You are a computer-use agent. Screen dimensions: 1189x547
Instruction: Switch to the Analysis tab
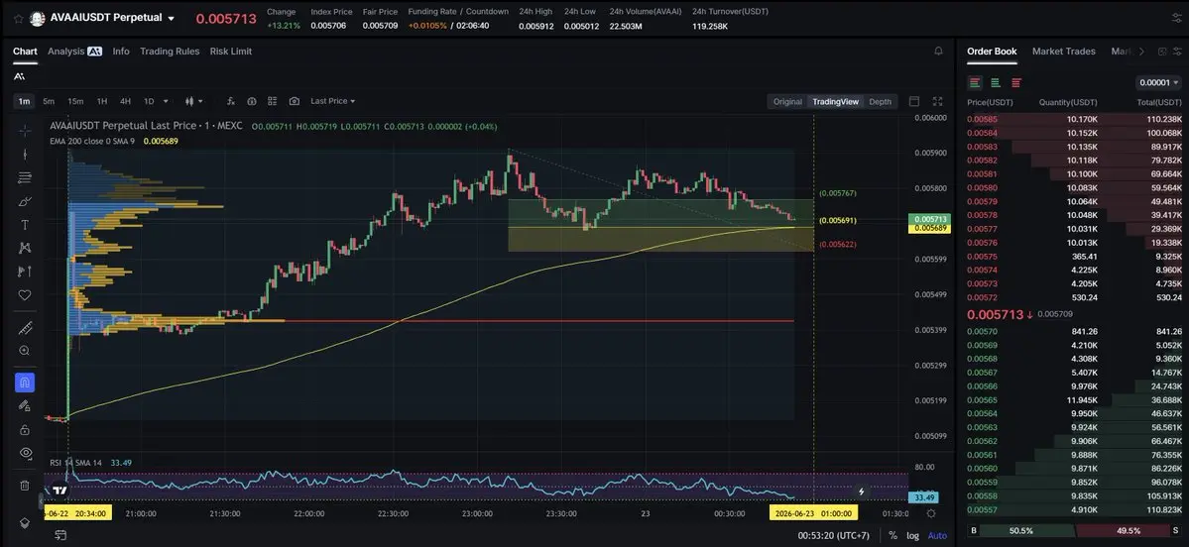74,51
